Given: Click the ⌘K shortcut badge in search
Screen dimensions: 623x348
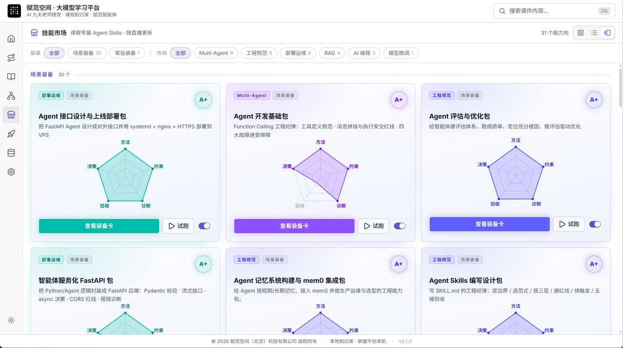Looking at the screenshot, I should tap(604, 11).
